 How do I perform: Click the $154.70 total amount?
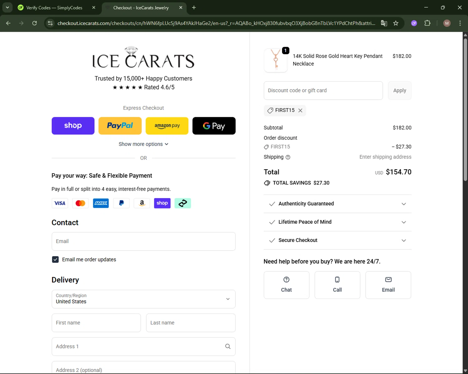coord(398,172)
